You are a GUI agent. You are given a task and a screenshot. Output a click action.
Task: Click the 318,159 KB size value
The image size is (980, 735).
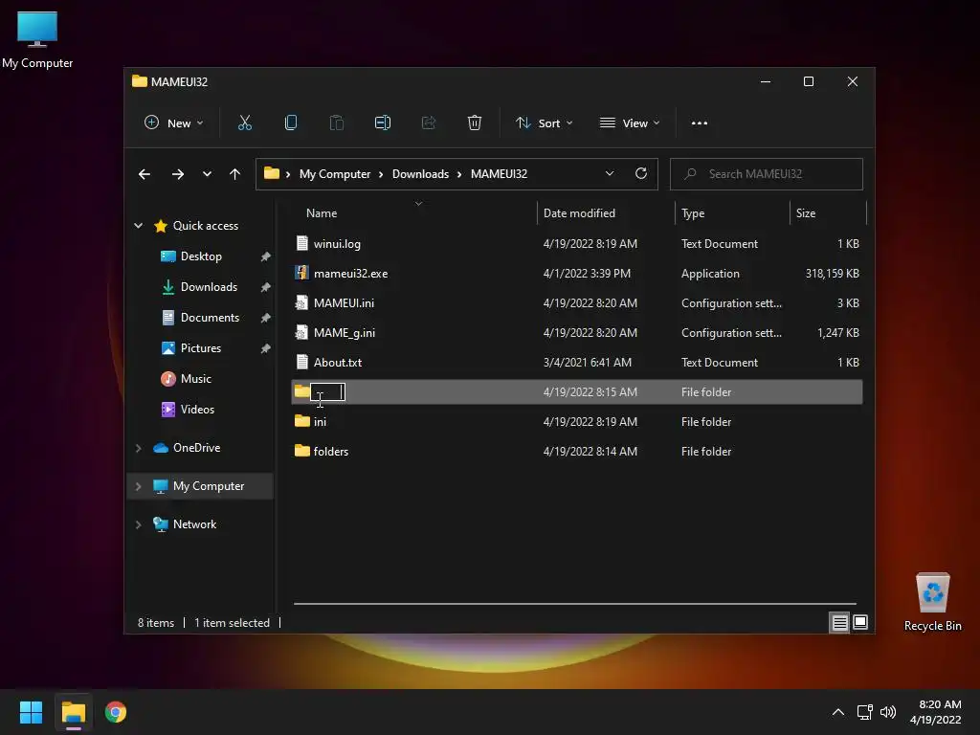832,273
